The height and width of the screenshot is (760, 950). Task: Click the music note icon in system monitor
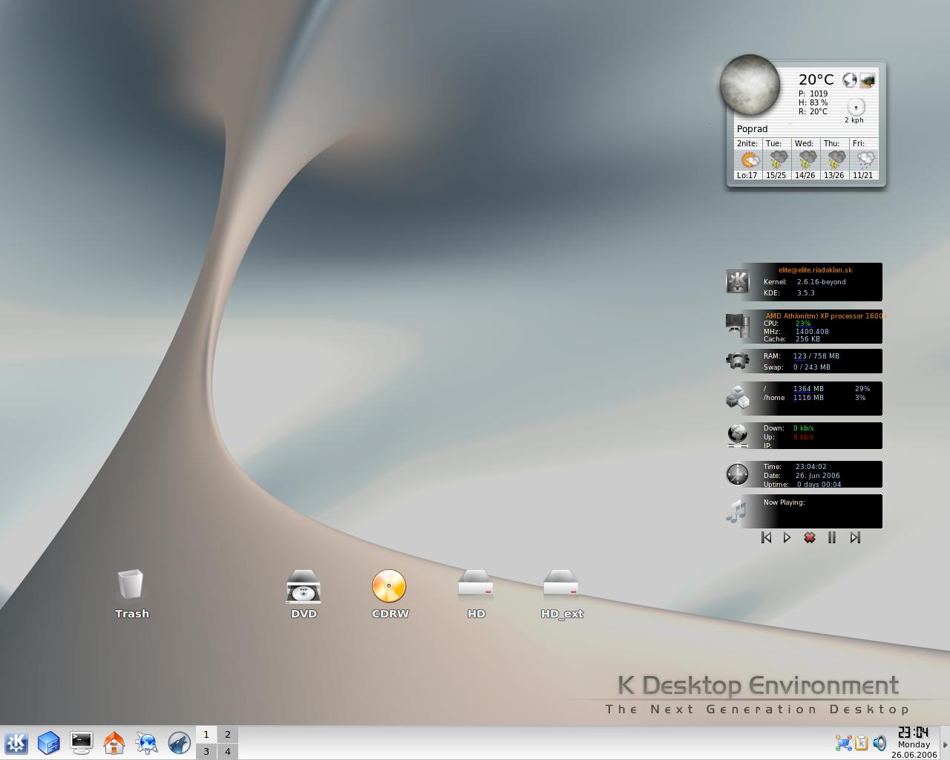[736, 511]
